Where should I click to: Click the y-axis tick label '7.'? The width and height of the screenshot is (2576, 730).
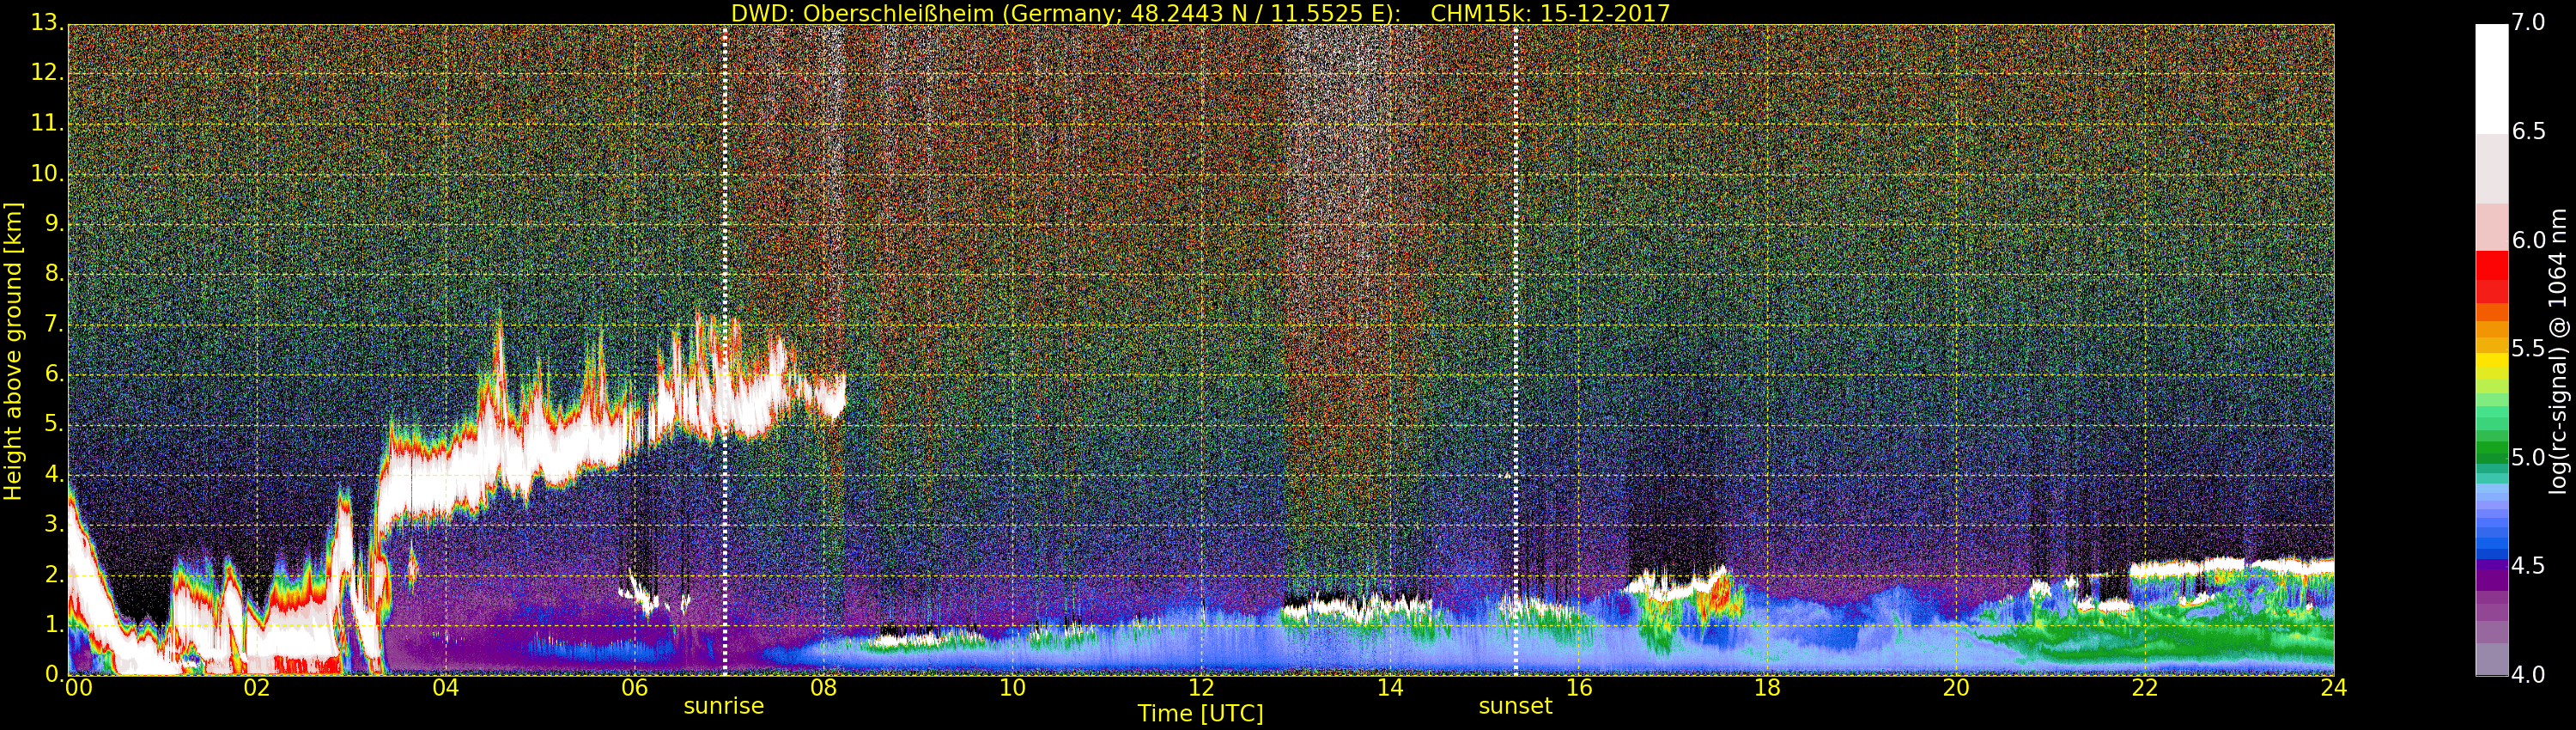54,323
